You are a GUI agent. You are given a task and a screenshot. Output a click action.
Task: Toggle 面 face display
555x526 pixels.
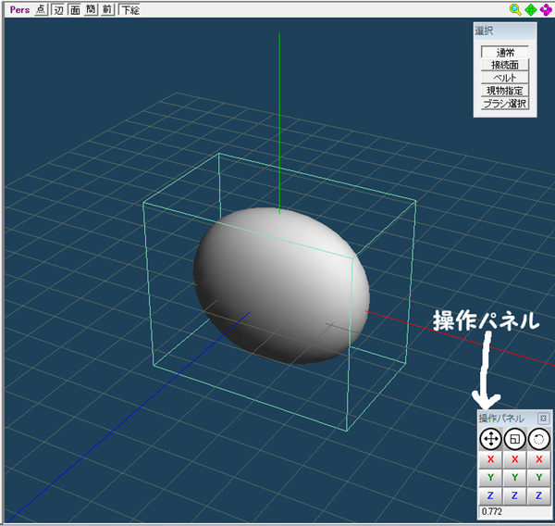pyautogui.click(x=75, y=9)
